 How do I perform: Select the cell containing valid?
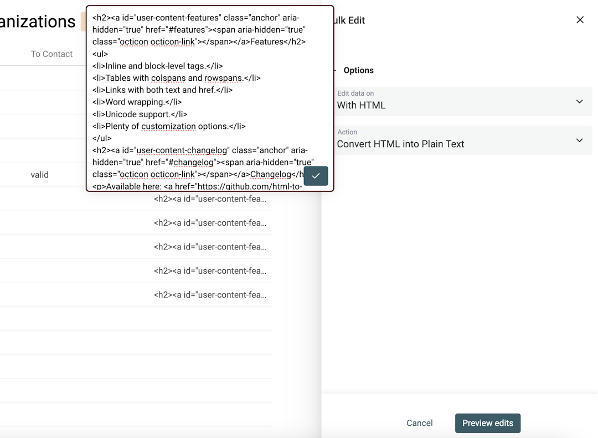39,174
